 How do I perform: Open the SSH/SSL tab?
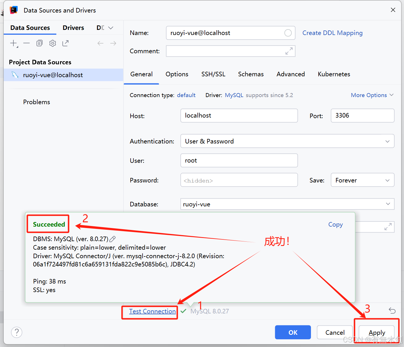(213, 74)
